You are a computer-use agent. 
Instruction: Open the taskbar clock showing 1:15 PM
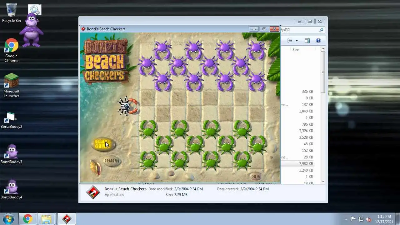click(x=384, y=219)
